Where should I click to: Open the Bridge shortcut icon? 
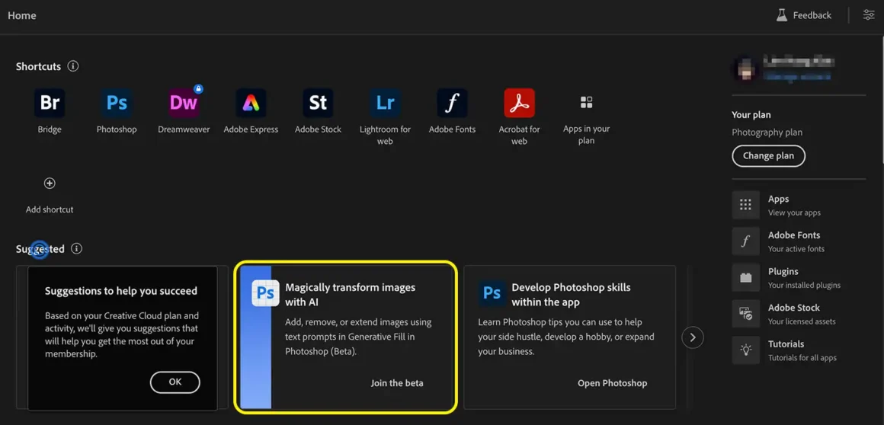click(x=50, y=103)
